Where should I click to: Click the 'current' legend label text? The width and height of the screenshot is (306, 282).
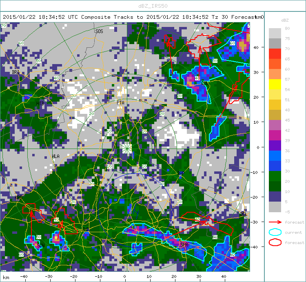[293, 232]
